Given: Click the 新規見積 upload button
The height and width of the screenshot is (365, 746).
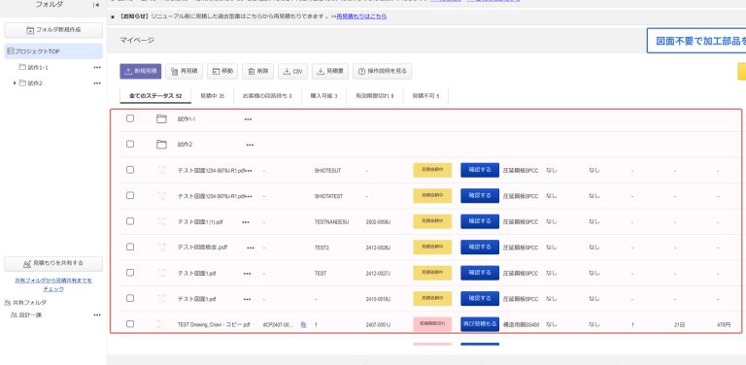Looking at the screenshot, I should (140, 71).
